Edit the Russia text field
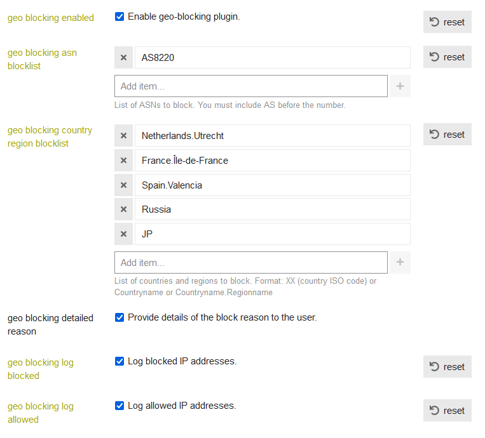 coord(273,209)
